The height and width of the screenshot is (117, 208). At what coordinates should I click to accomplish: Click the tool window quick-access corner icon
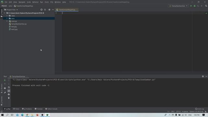(x=1, y=112)
